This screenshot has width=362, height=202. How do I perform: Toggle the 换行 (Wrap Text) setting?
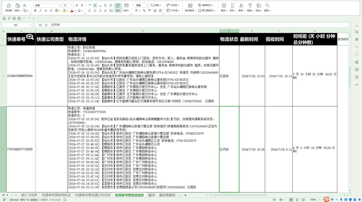tap(118, 7)
